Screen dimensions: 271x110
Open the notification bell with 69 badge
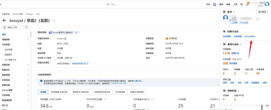tap(247, 4)
